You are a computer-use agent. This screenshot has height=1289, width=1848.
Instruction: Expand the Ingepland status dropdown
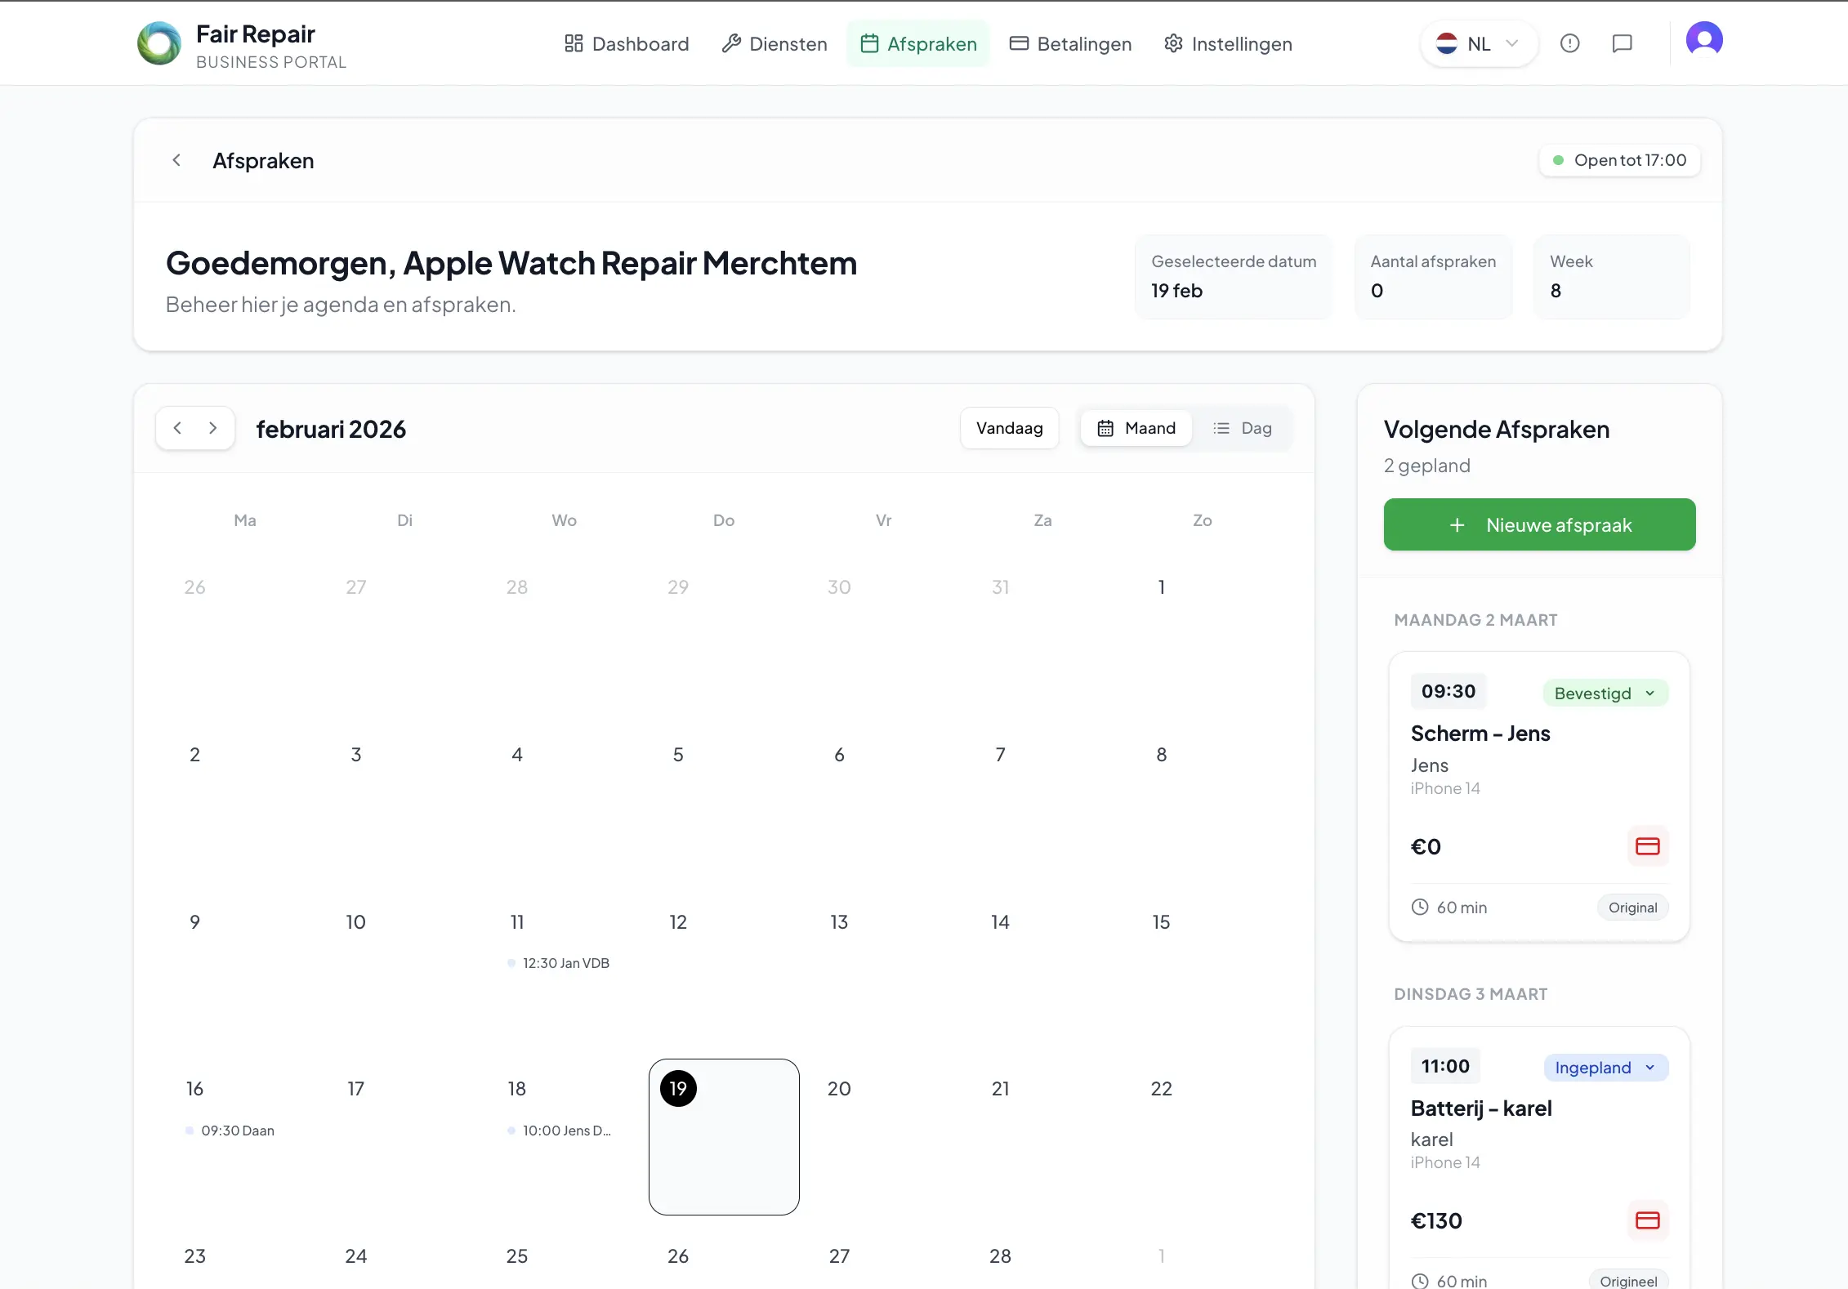point(1605,1068)
